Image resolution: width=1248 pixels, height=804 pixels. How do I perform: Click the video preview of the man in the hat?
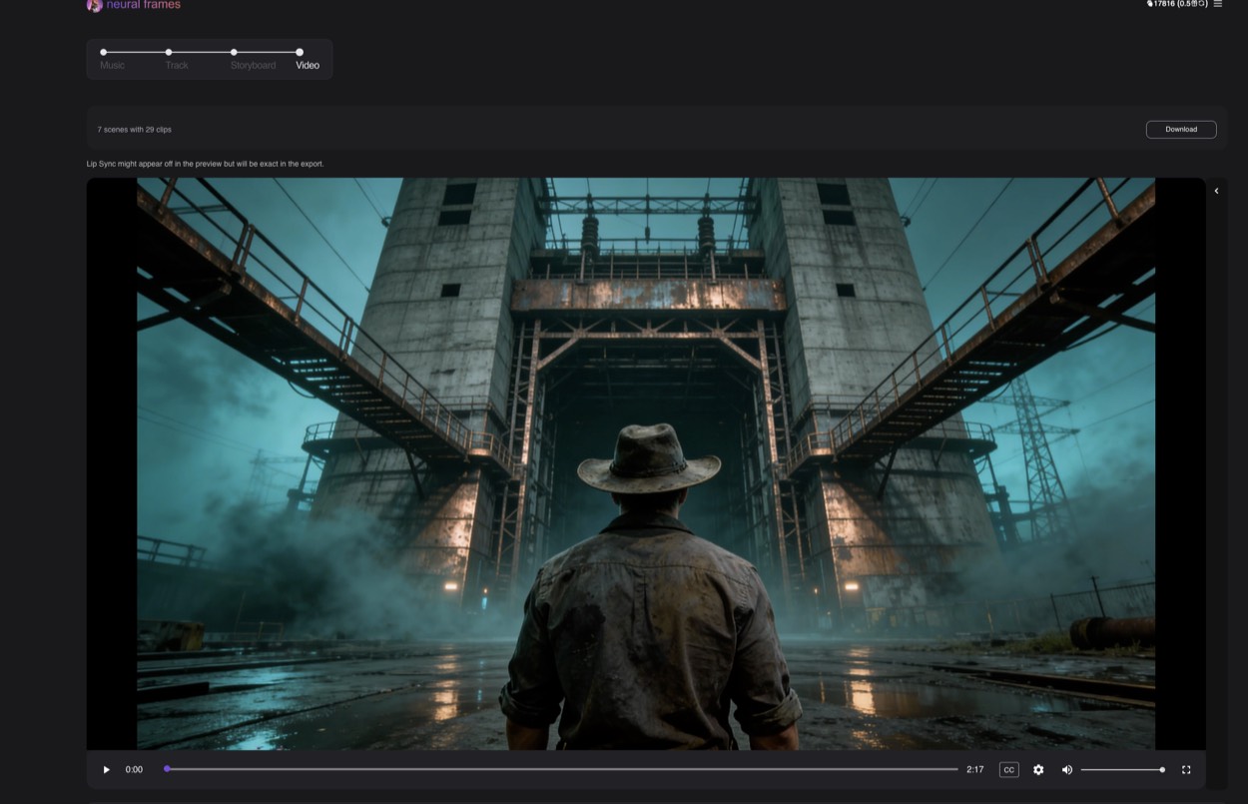point(645,463)
